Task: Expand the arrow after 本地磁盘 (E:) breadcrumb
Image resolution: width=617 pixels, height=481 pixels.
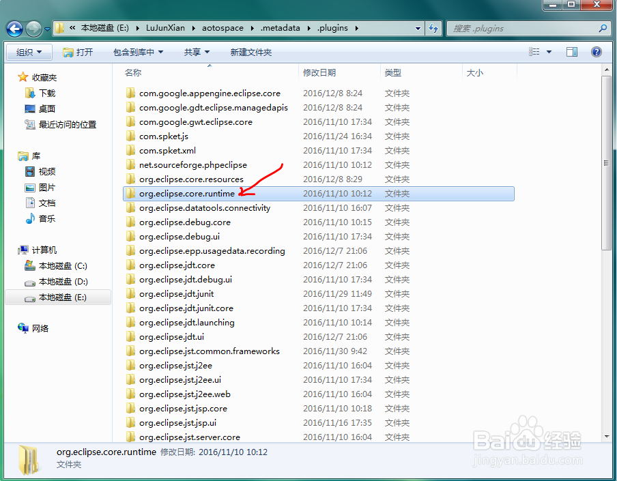Action: click(137, 29)
